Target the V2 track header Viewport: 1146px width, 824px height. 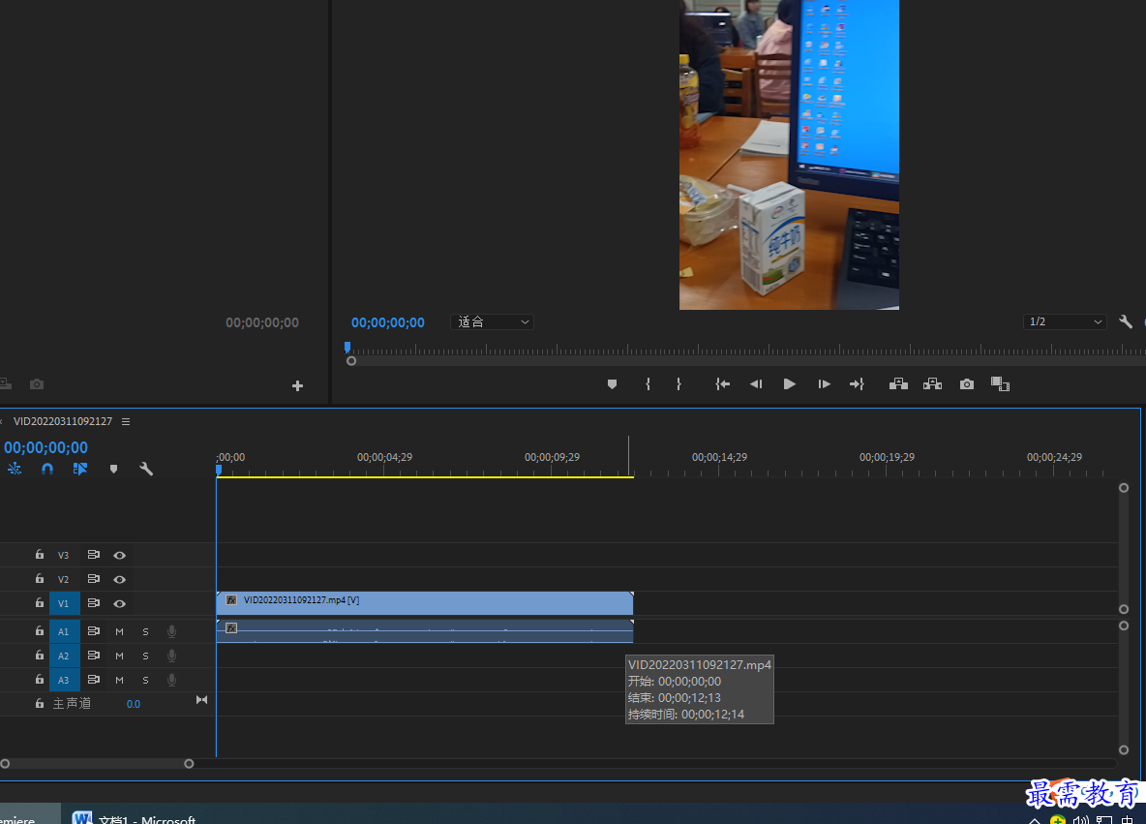pos(64,580)
